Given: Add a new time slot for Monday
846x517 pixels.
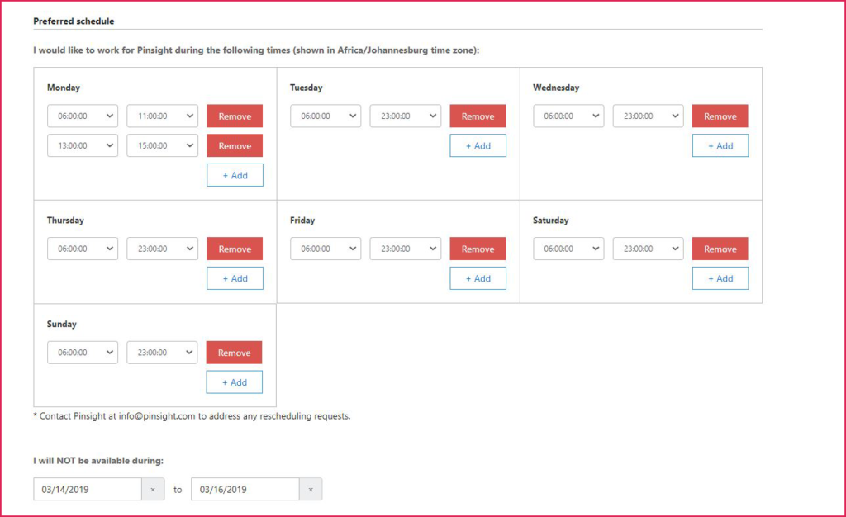Looking at the screenshot, I should click(x=235, y=175).
